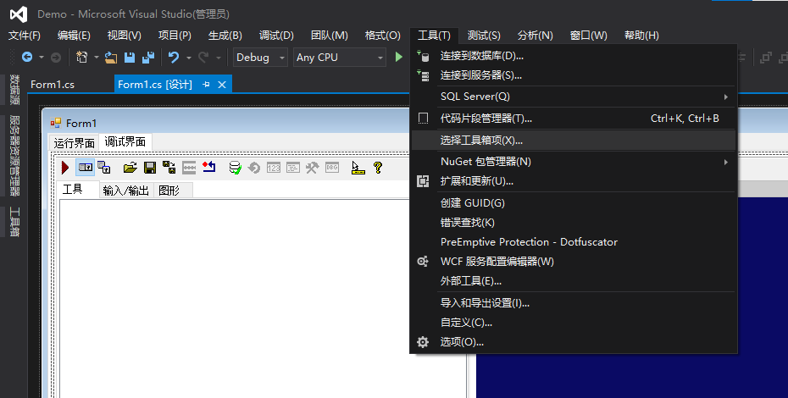The width and height of the screenshot is (788, 398).
Task: Click the Save floppy icon in Visual Studio toolbar
Action: 130,58
